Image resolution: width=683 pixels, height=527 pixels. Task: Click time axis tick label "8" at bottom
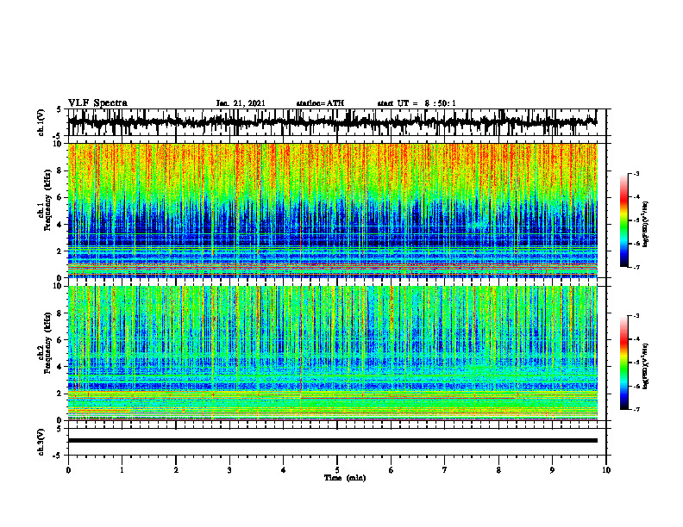tap(498, 470)
